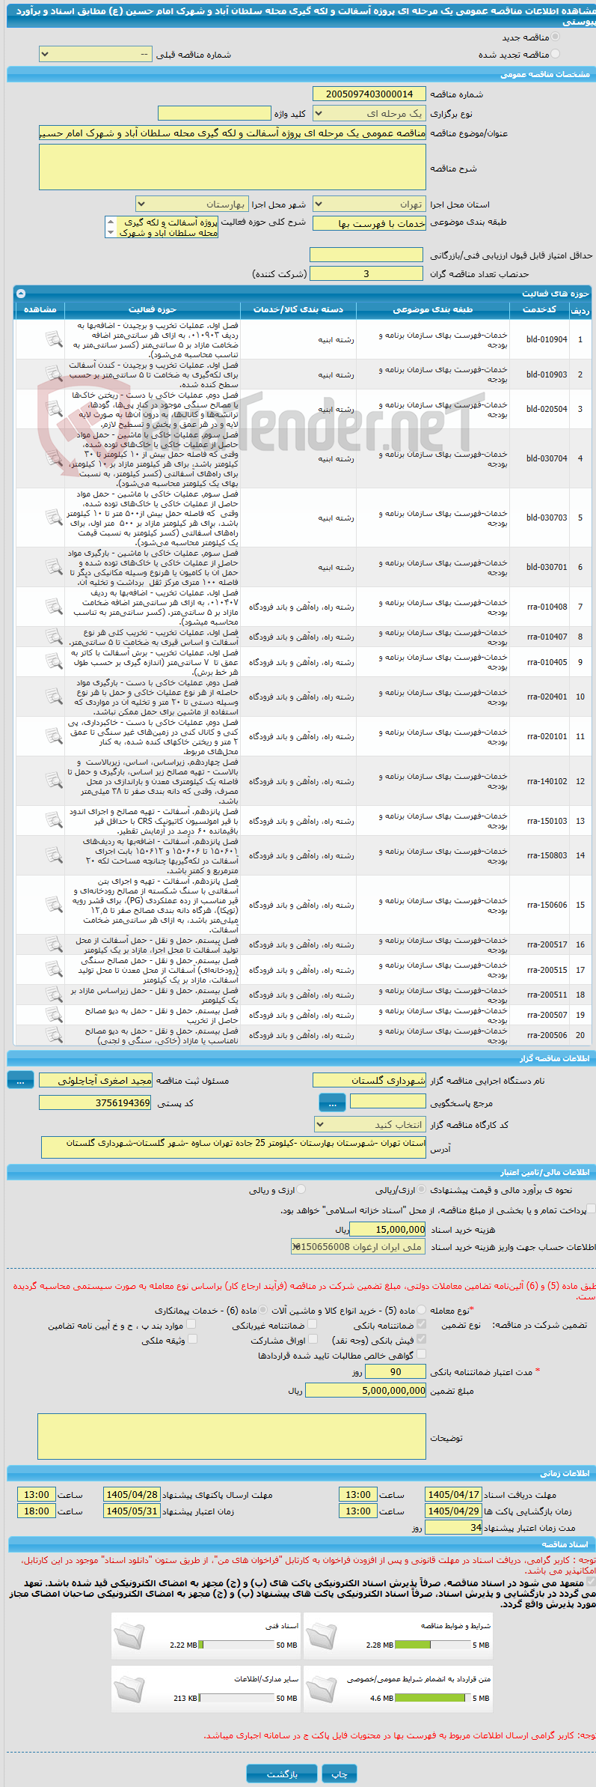596x1787 pixels.
Task: Click the توضیحات text area
Action: tap(232, 1436)
